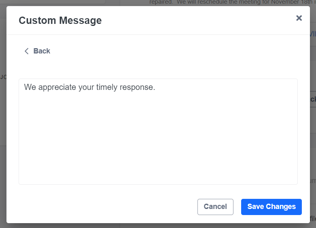The image size is (316, 228).
Task: Click blank dialog footer left of Cancel
Action: pos(101,207)
